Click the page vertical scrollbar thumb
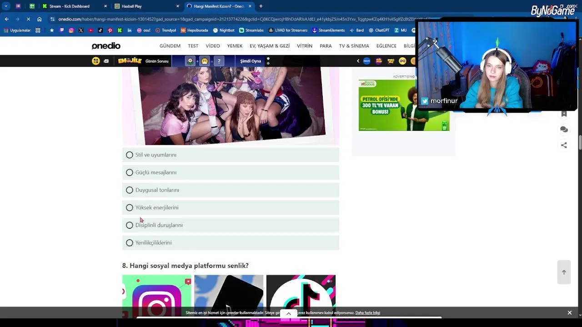Screen dimensions: 582x327 coord(580,142)
